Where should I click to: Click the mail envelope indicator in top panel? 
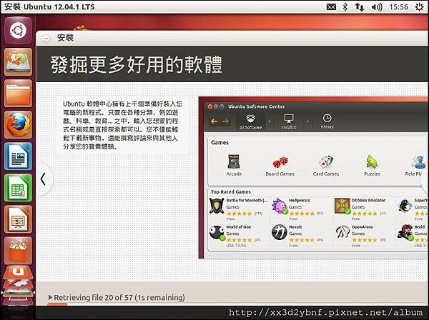[331, 7]
